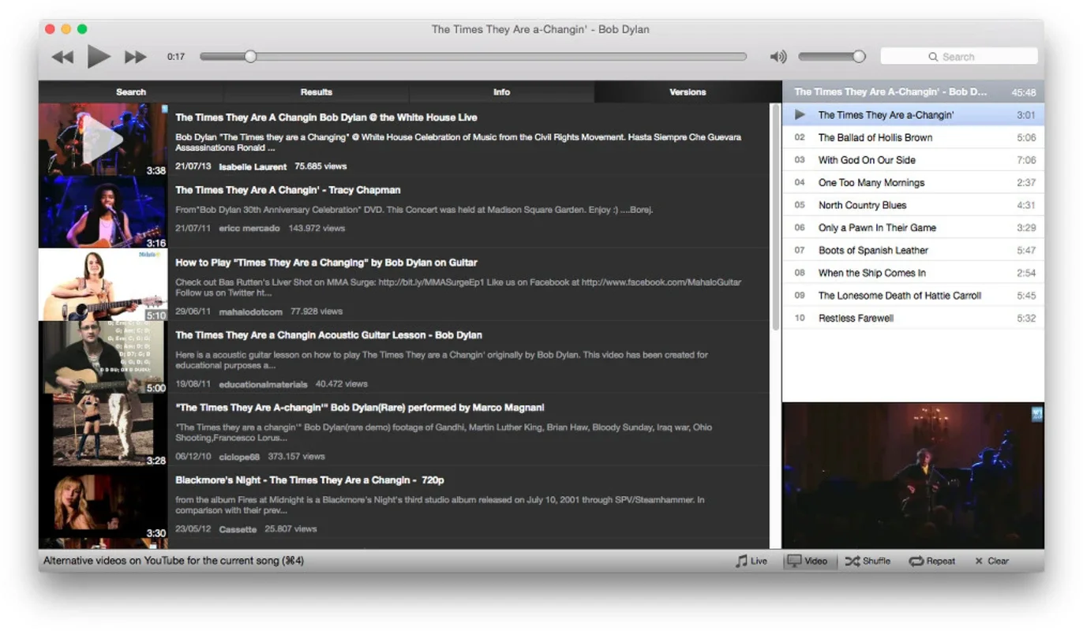This screenshot has width=1083, height=631.
Task: Toggle Repeat playback
Action: coord(932,561)
